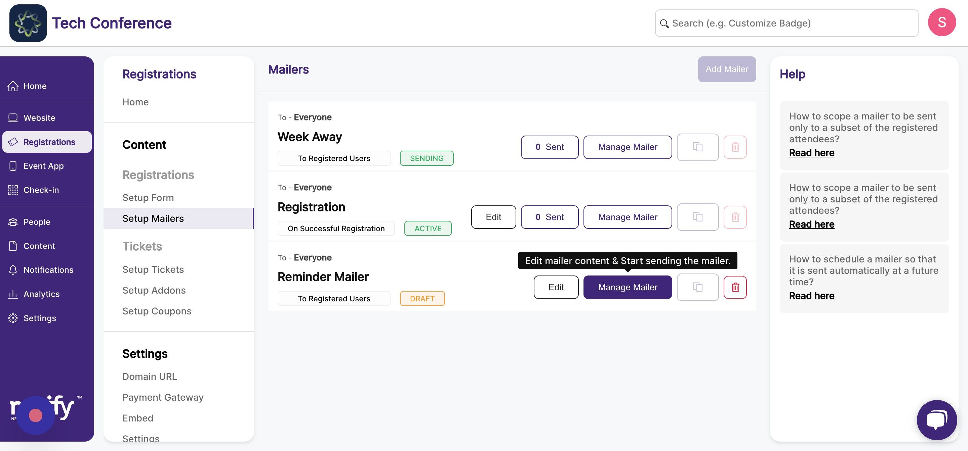
Task: Click Manage Mailer for Week Away
Action: tap(628, 147)
